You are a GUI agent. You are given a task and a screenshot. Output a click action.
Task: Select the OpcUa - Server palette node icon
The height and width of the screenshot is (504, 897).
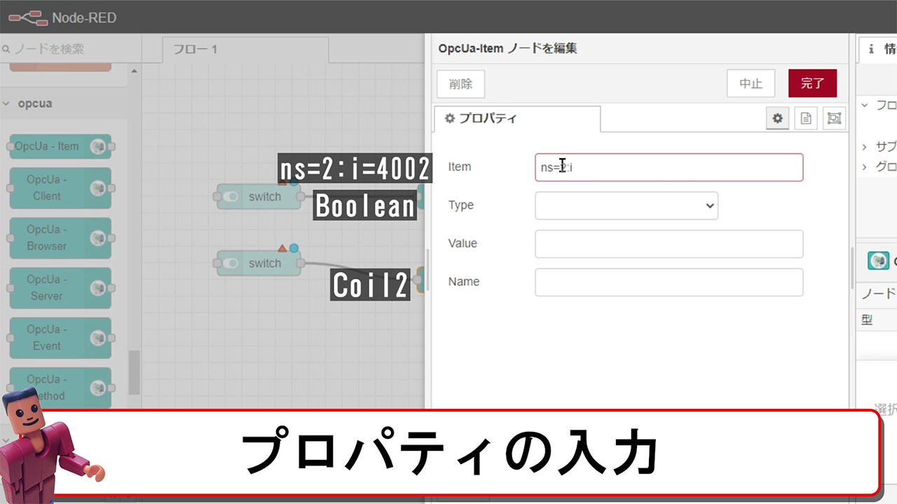[x=99, y=288]
